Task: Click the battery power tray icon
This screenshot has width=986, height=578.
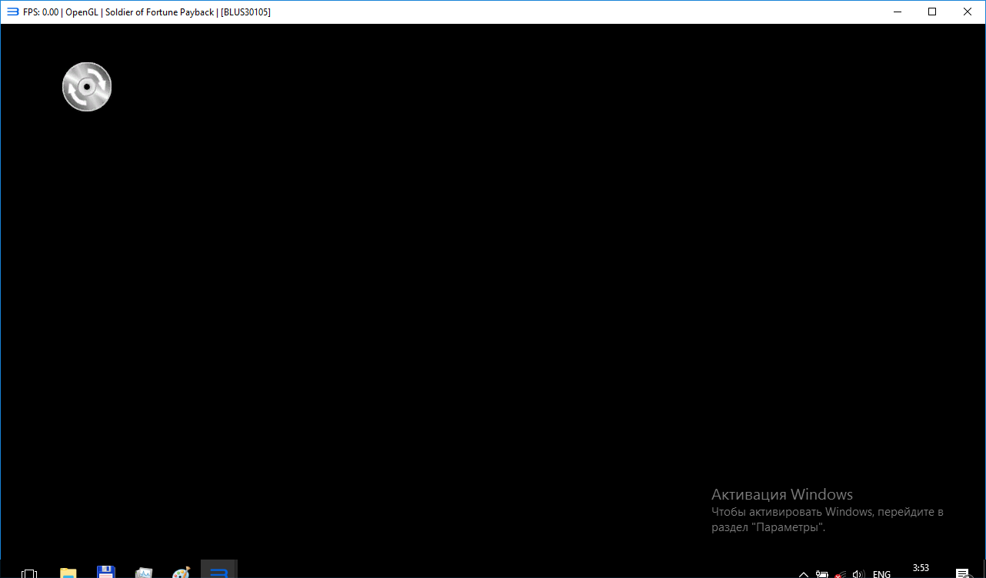Action: (822, 573)
